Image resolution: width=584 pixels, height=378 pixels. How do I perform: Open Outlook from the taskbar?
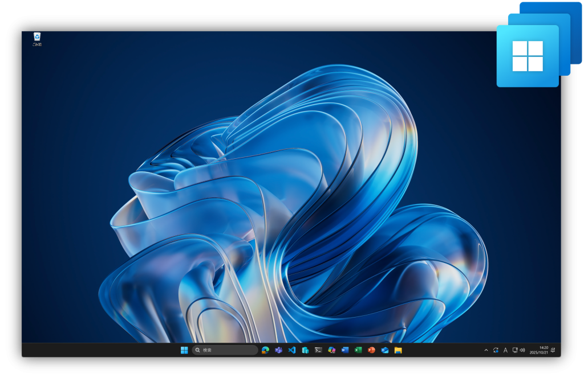coord(385,350)
